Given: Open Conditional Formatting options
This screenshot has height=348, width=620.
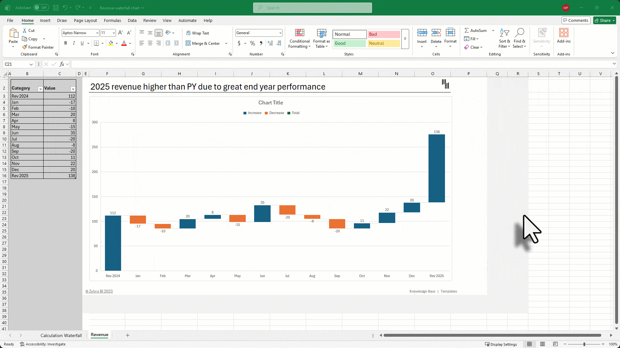Looking at the screenshot, I should (299, 38).
